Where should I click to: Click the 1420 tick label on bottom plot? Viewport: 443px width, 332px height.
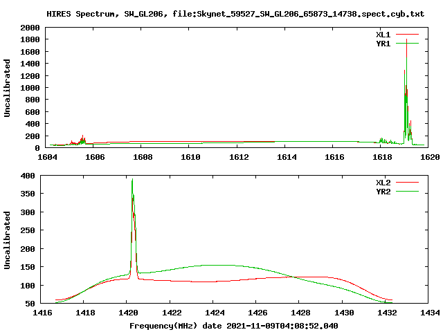pos(128,313)
